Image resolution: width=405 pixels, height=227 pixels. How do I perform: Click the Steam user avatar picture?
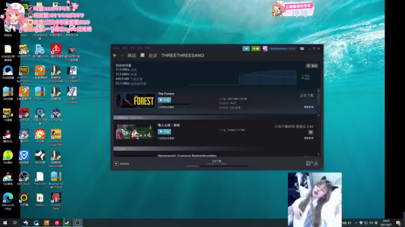[x=265, y=48]
